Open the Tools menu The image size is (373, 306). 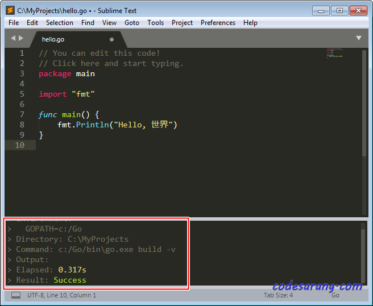pos(156,23)
